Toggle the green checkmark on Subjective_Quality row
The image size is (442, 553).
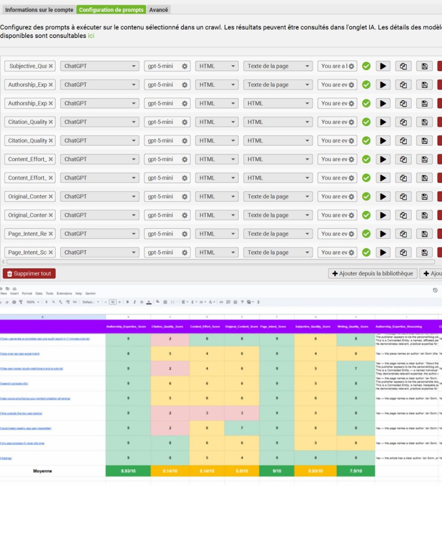(x=366, y=66)
